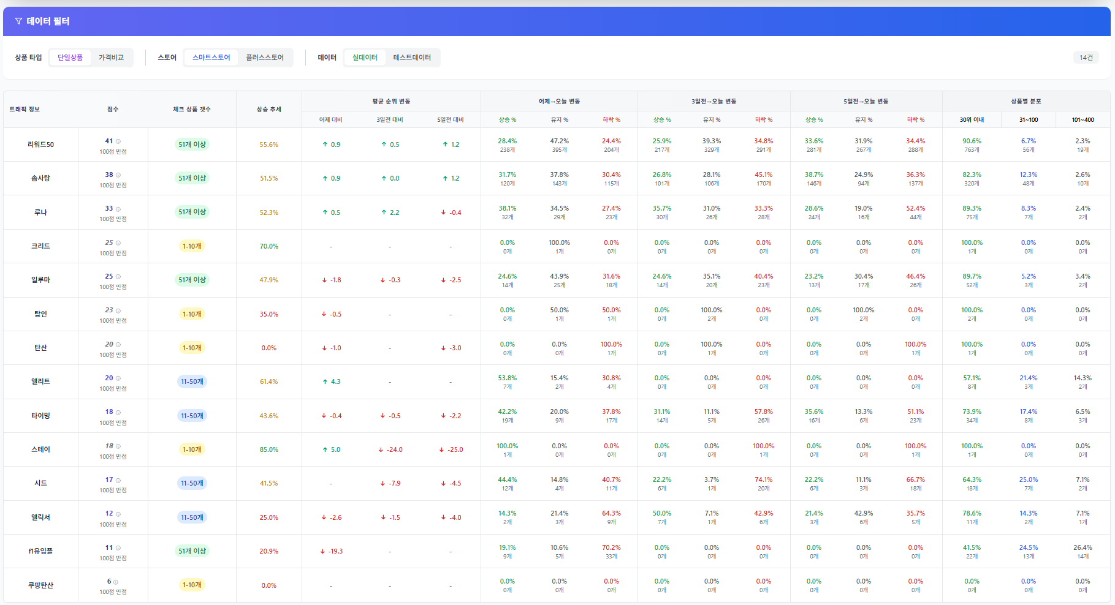Click the 51개 이상 badge in fl유입플 row
This screenshot has width=1115, height=605.
(192, 551)
